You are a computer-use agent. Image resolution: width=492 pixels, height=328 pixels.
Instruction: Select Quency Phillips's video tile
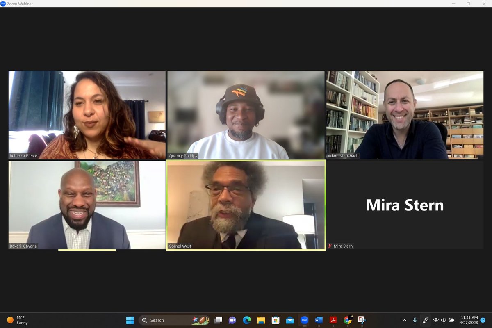click(x=246, y=115)
